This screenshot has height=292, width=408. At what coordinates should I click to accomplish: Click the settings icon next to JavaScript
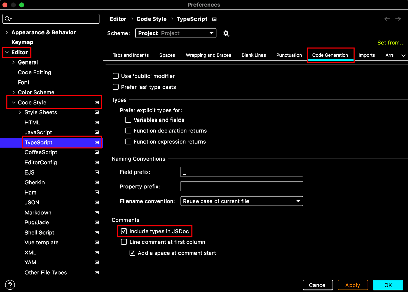pos(96,132)
